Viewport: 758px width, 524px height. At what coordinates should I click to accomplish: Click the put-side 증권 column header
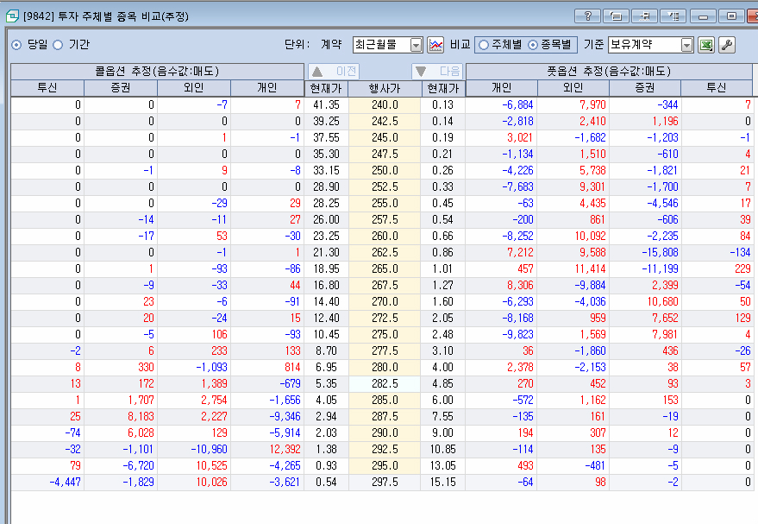645,87
